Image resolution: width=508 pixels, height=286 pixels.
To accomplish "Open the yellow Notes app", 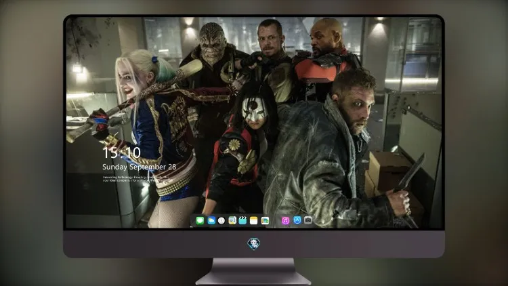I will (254, 220).
